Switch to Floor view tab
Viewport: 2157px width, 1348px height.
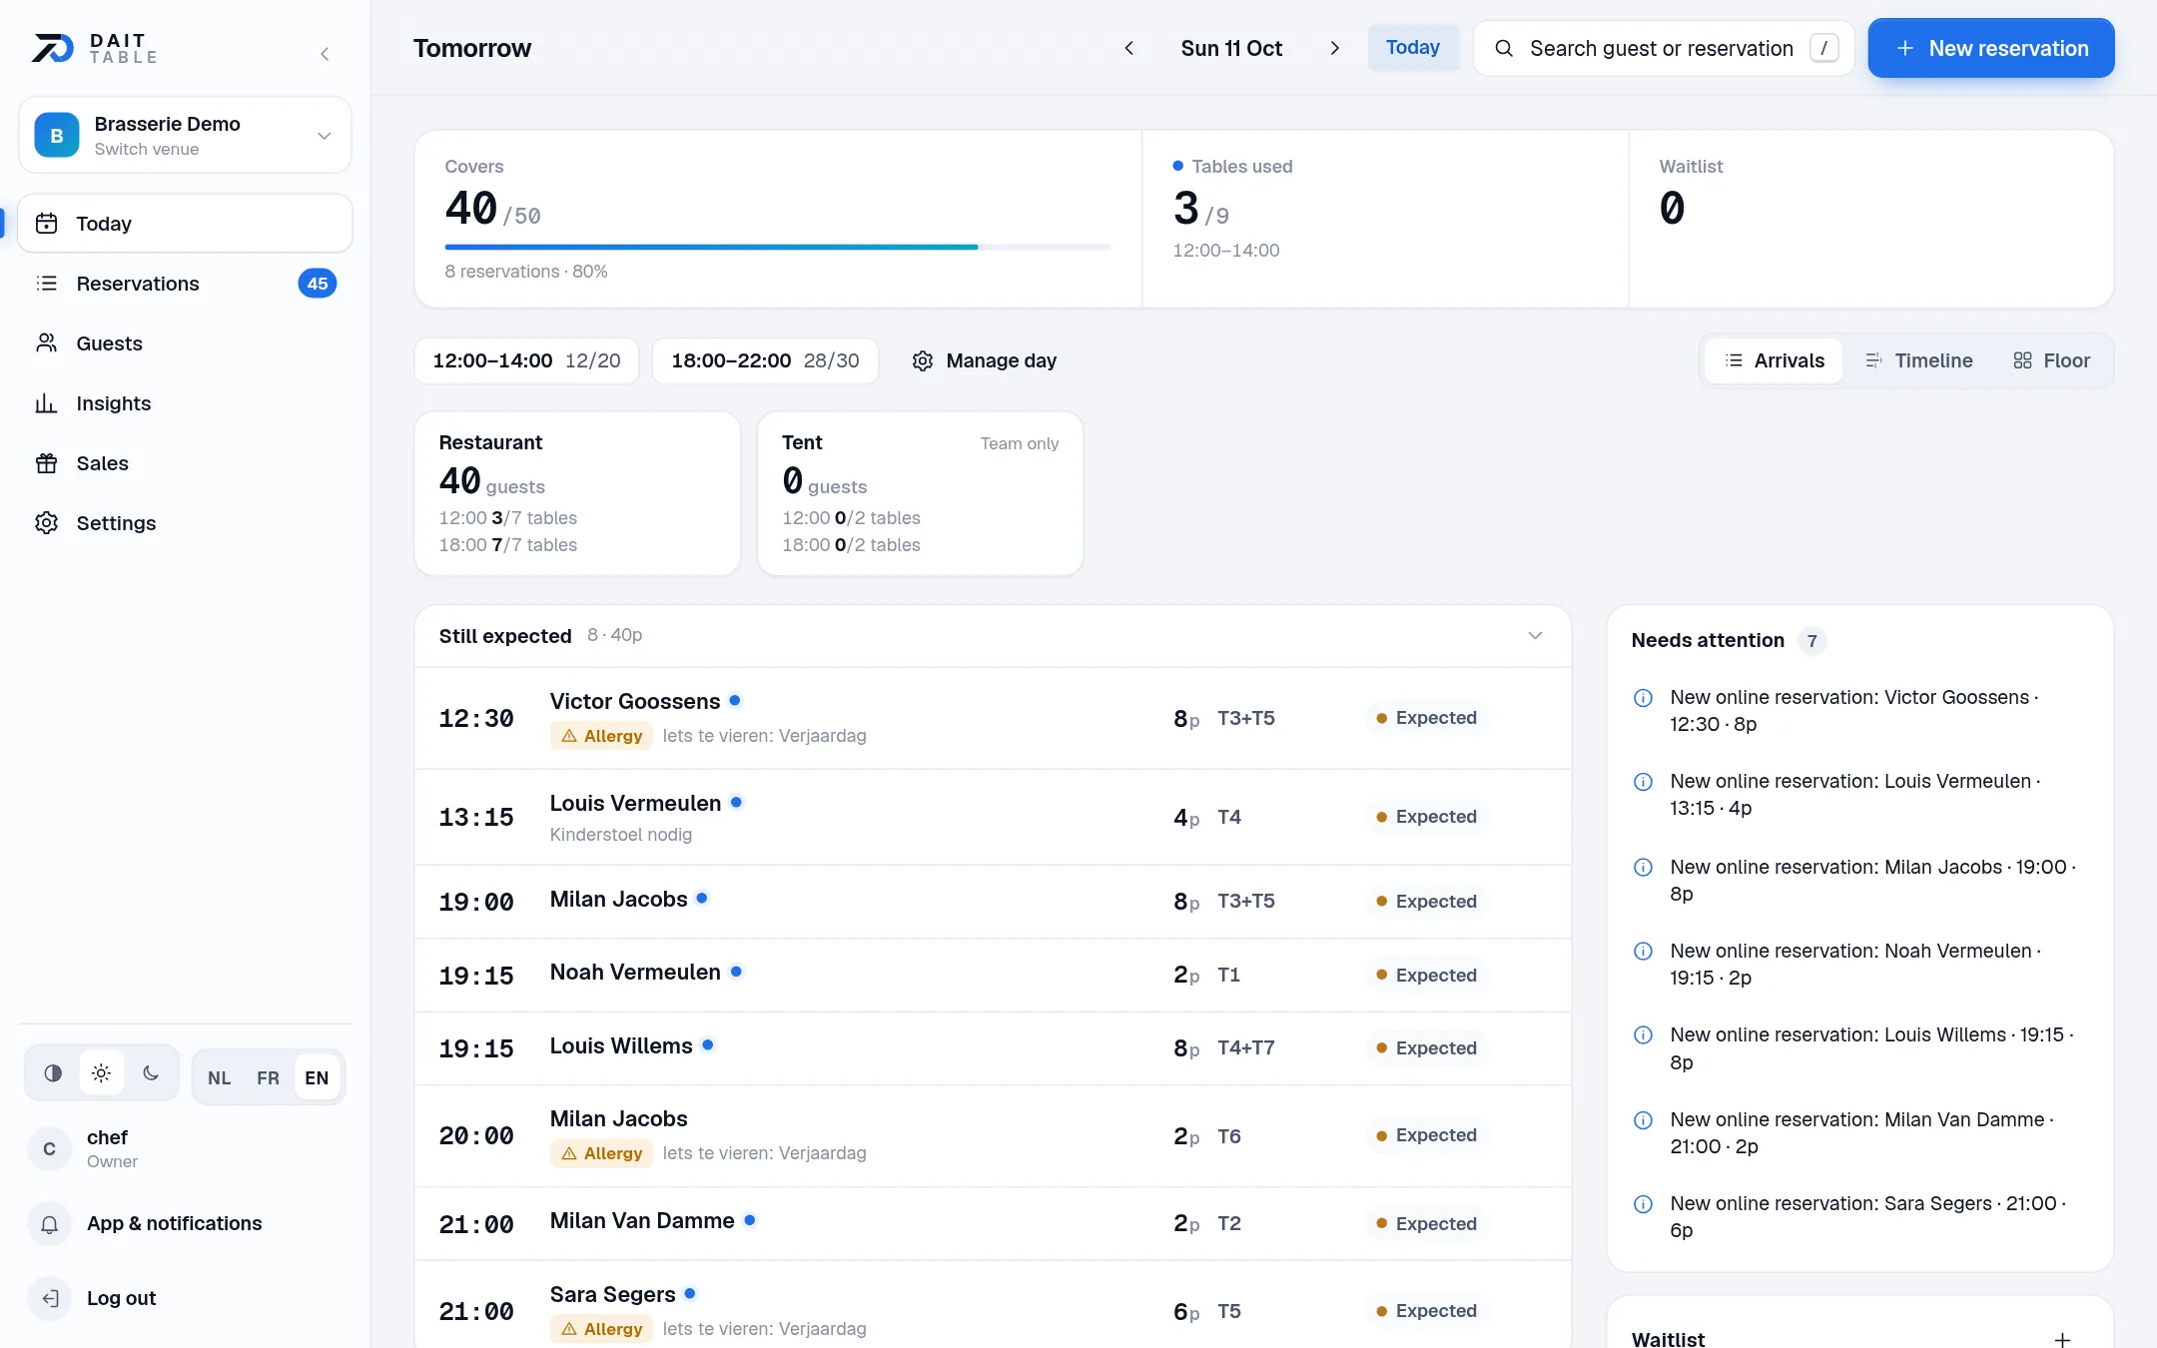(2051, 360)
